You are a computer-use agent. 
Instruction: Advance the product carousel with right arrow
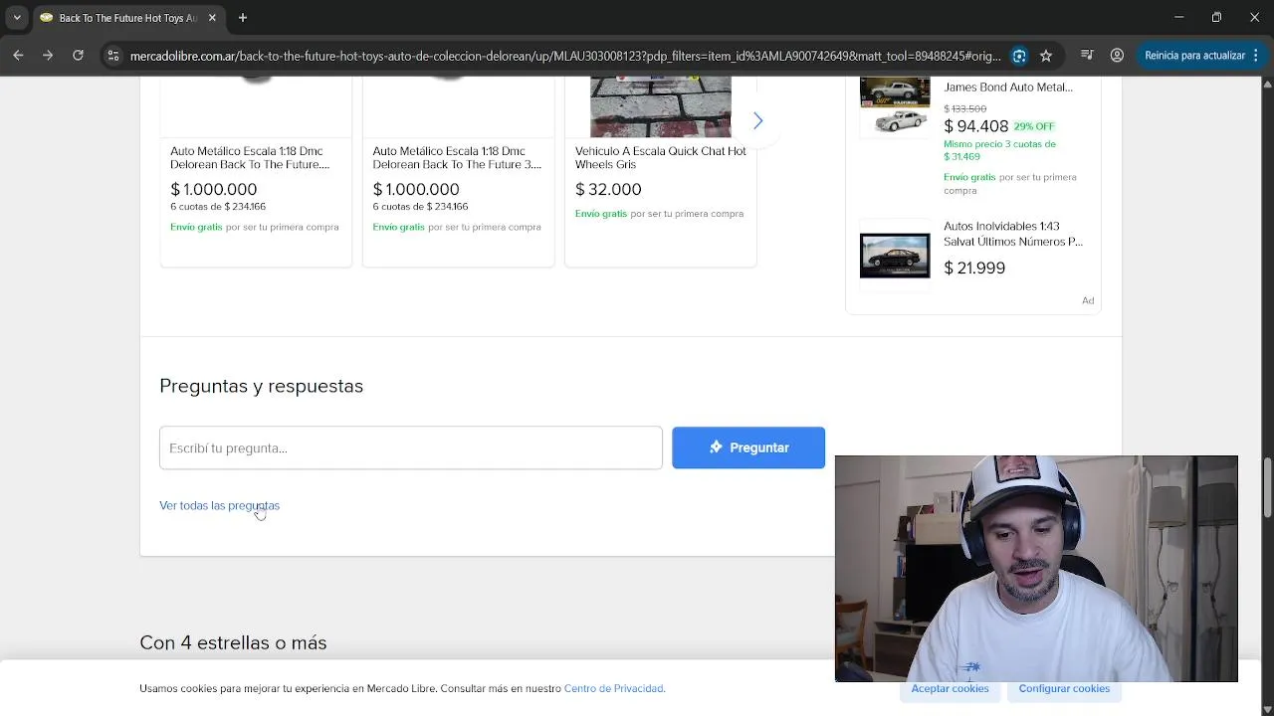pos(757,120)
